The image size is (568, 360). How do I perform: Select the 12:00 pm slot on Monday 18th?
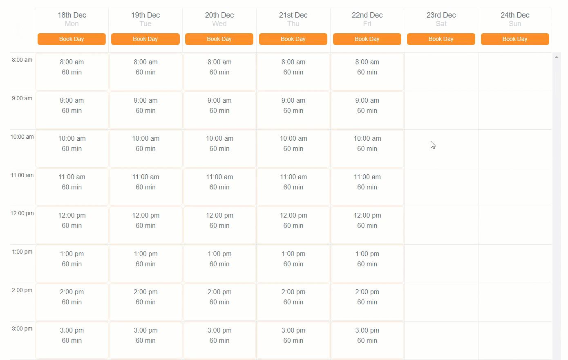pyautogui.click(x=72, y=225)
